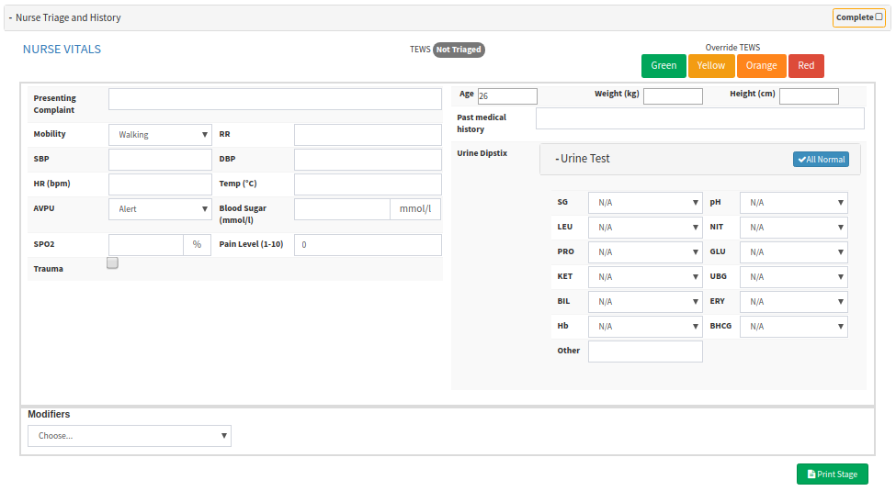Expand the Modifiers Choose dropdown
The image size is (896, 491).
click(x=130, y=436)
